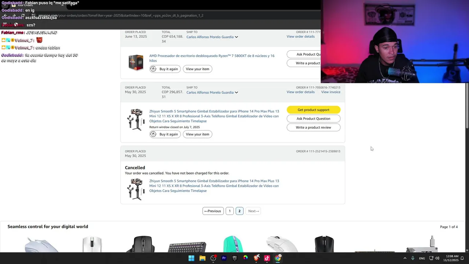Open the notifications bell icon
This screenshot has width=469, height=264.
462,258
